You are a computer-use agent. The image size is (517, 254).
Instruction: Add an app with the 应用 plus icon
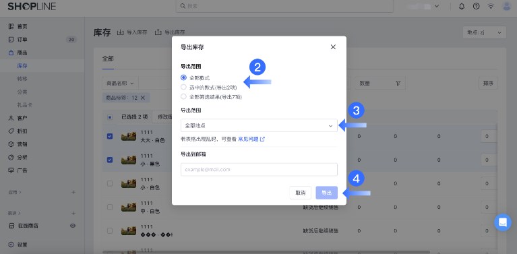pyautogui.click(x=73, y=192)
